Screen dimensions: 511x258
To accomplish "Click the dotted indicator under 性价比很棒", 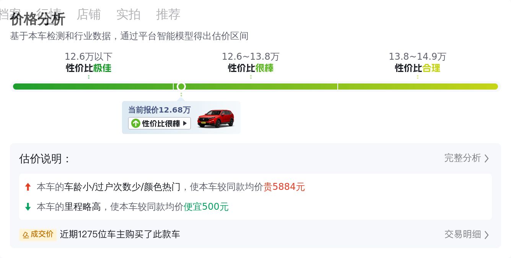I will click(251, 76).
